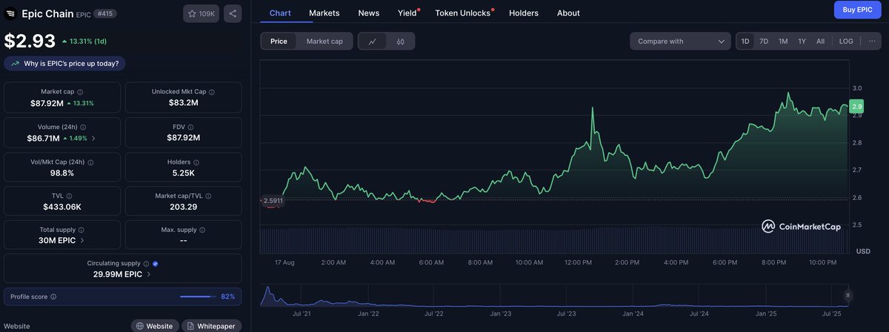Screen dimensions: 889x332
Task: Switch chart to line view icon
Action: click(372, 41)
